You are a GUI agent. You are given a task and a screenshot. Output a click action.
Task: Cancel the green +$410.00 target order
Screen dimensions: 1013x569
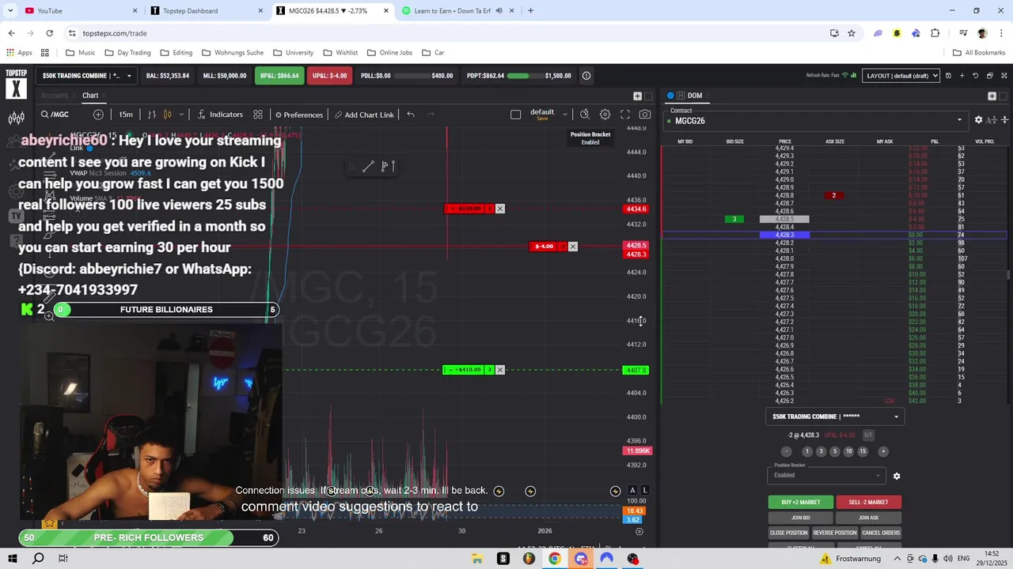tap(499, 370)
